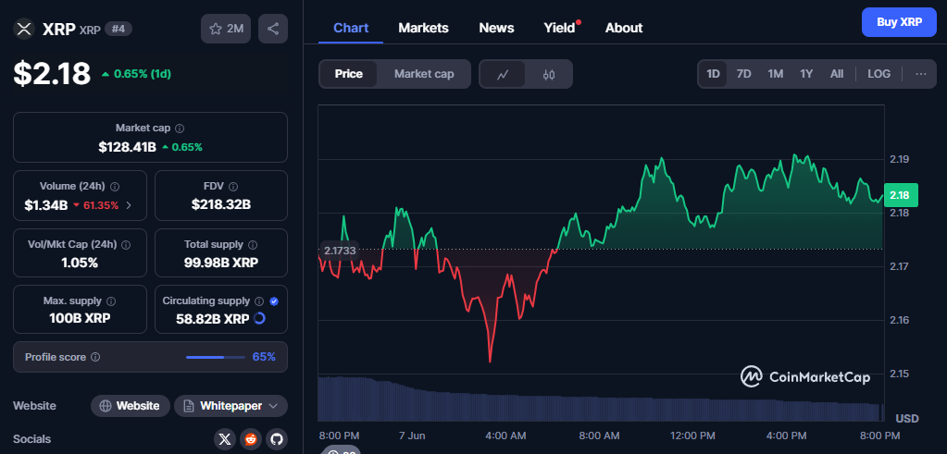Switch to candlestick chart icon
Screen dimensions: 947x454
[x=548, y=74]
